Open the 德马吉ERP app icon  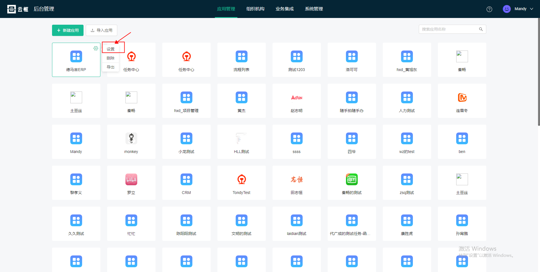(x=76, y=56)
